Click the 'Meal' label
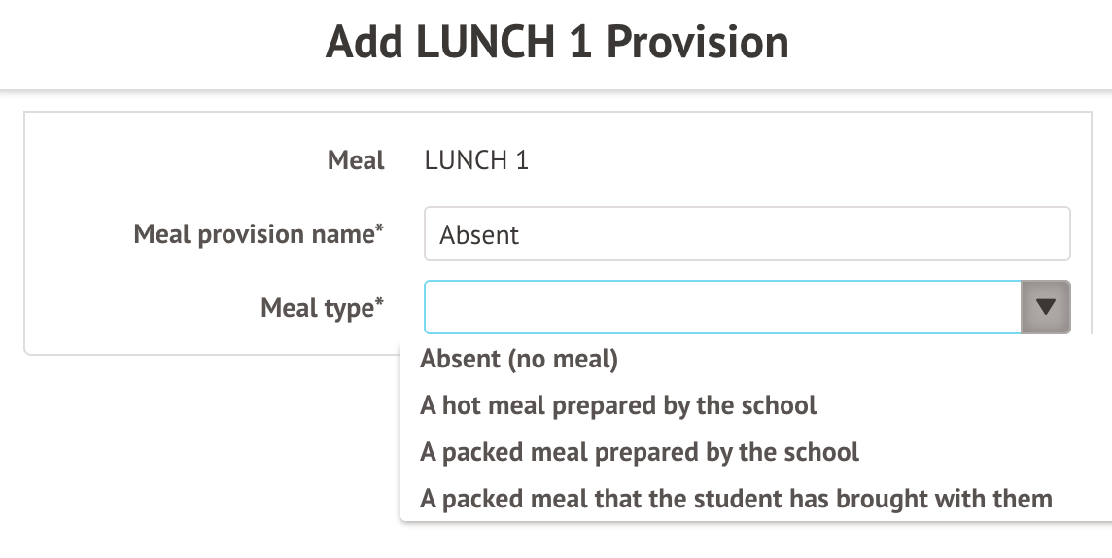This screenshot has height=558, width=1112. click(x=356, y=160)
